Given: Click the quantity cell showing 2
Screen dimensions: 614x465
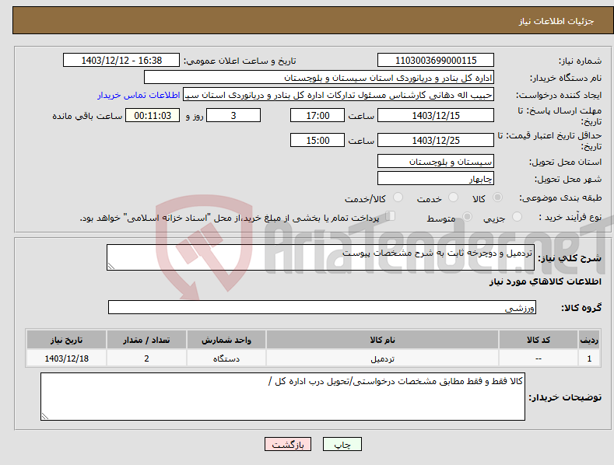Looking at the screenshot, I should point(146,358).
